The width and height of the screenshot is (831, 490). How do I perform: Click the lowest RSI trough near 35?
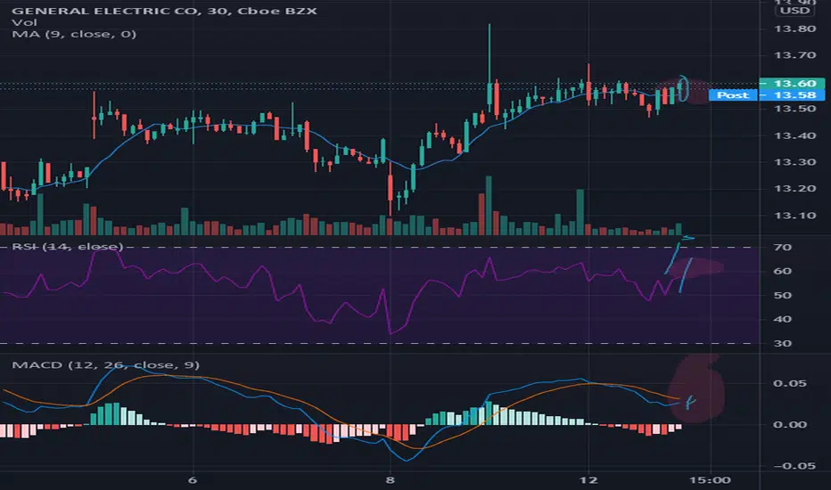click(x=391, y=332)
